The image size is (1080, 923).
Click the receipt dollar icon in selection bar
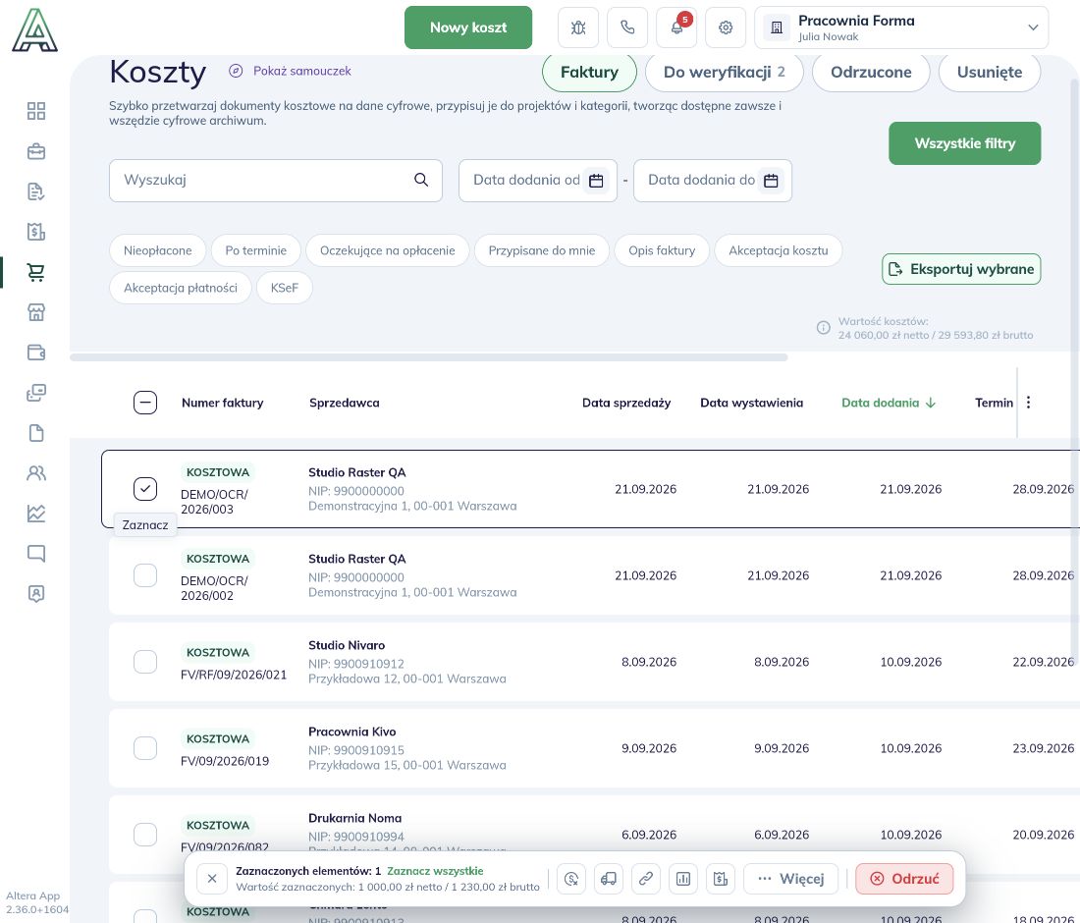point(721,879)
